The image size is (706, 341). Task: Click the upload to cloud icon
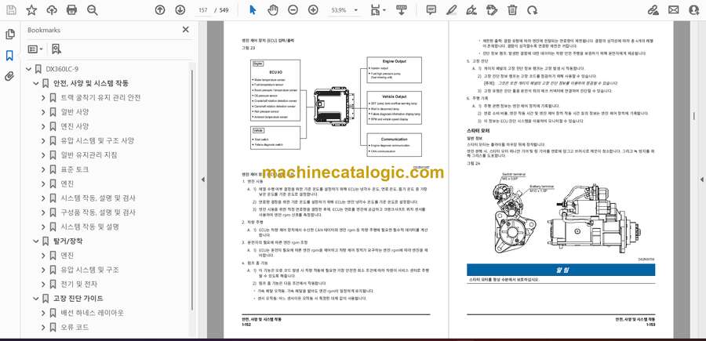51,10
